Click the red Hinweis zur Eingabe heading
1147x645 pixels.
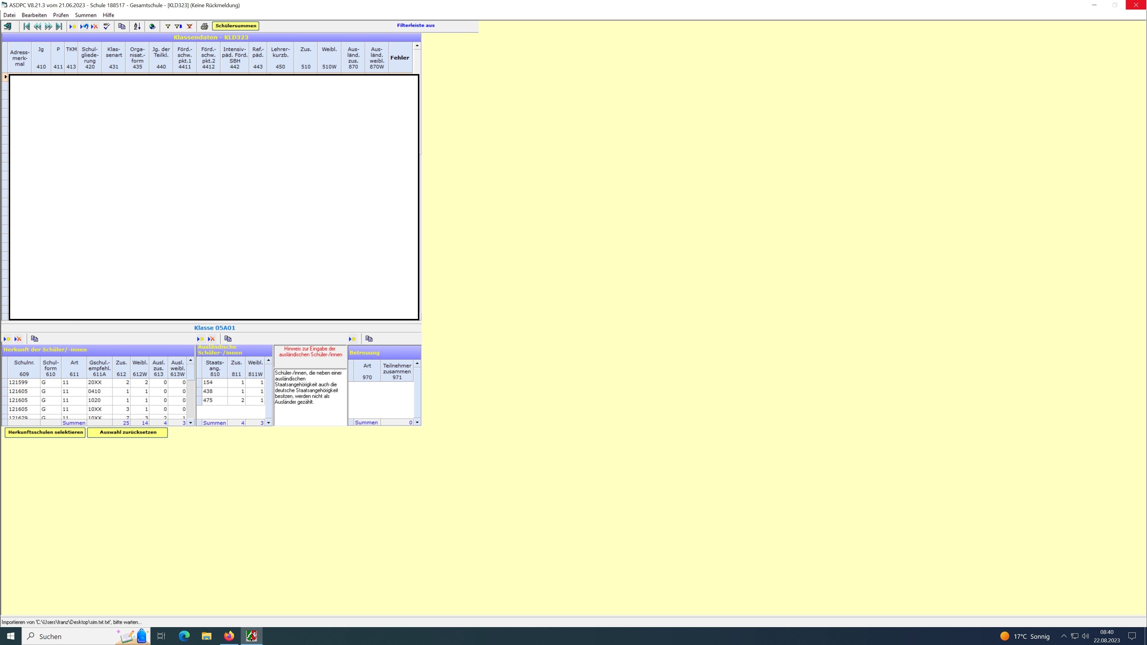pos(310,352)
